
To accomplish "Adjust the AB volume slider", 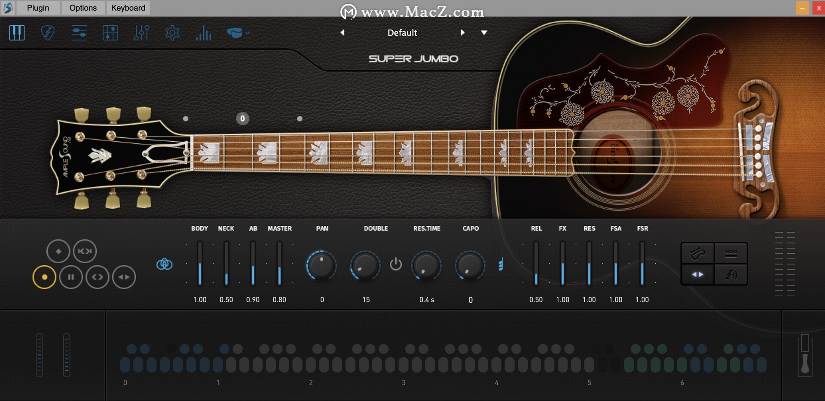I will [x=253, y=264].
